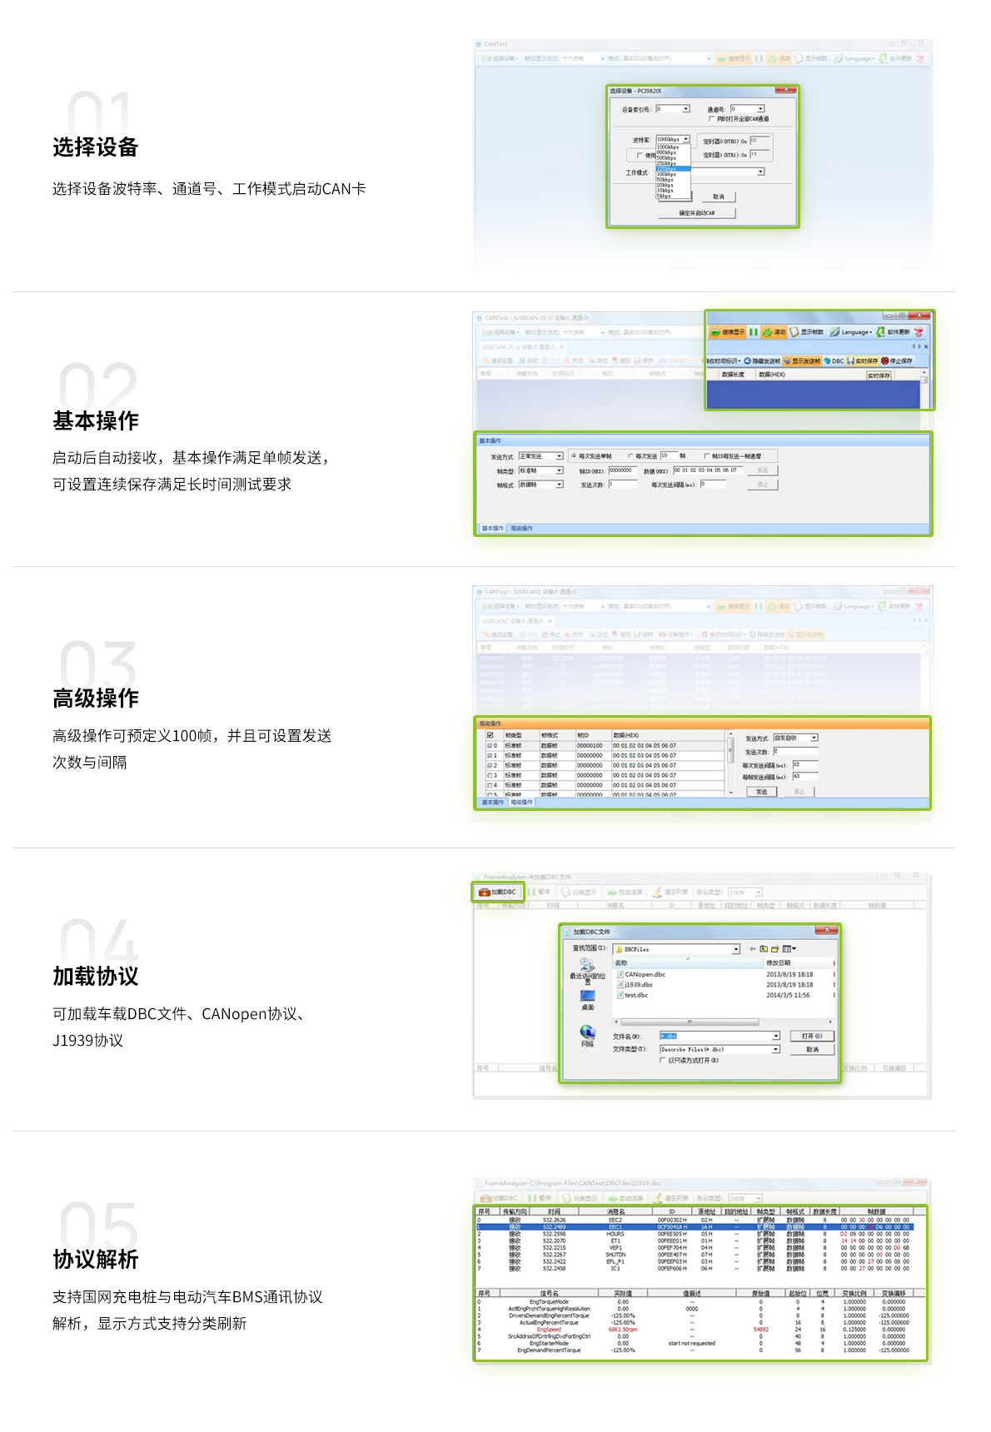Click 停止 button in 基本操作 panel
Screen dimensions: 991x1432
763,485
